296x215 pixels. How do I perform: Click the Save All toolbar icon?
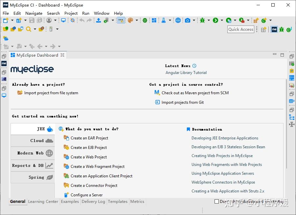39,20
